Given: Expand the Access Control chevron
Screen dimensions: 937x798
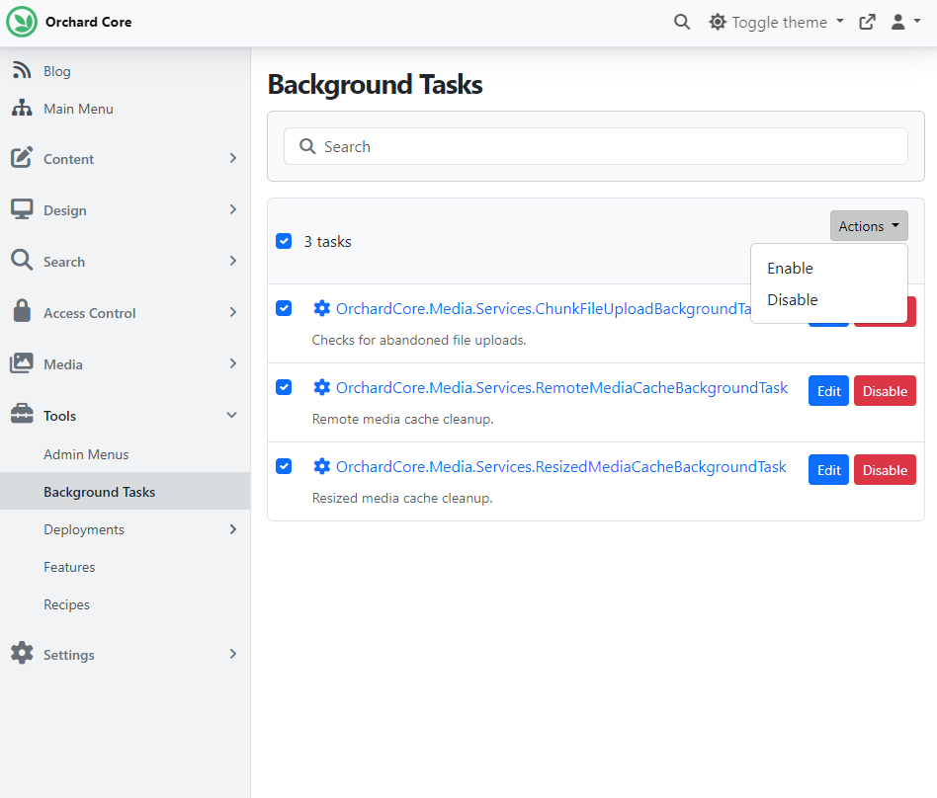Looking at the screenshot, I should pos(233,312).
